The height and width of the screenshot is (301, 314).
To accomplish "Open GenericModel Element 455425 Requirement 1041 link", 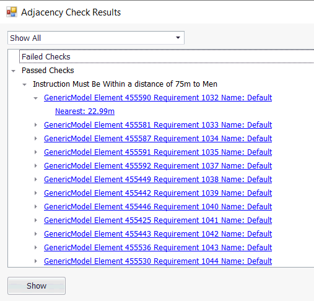I will point(158,220).
